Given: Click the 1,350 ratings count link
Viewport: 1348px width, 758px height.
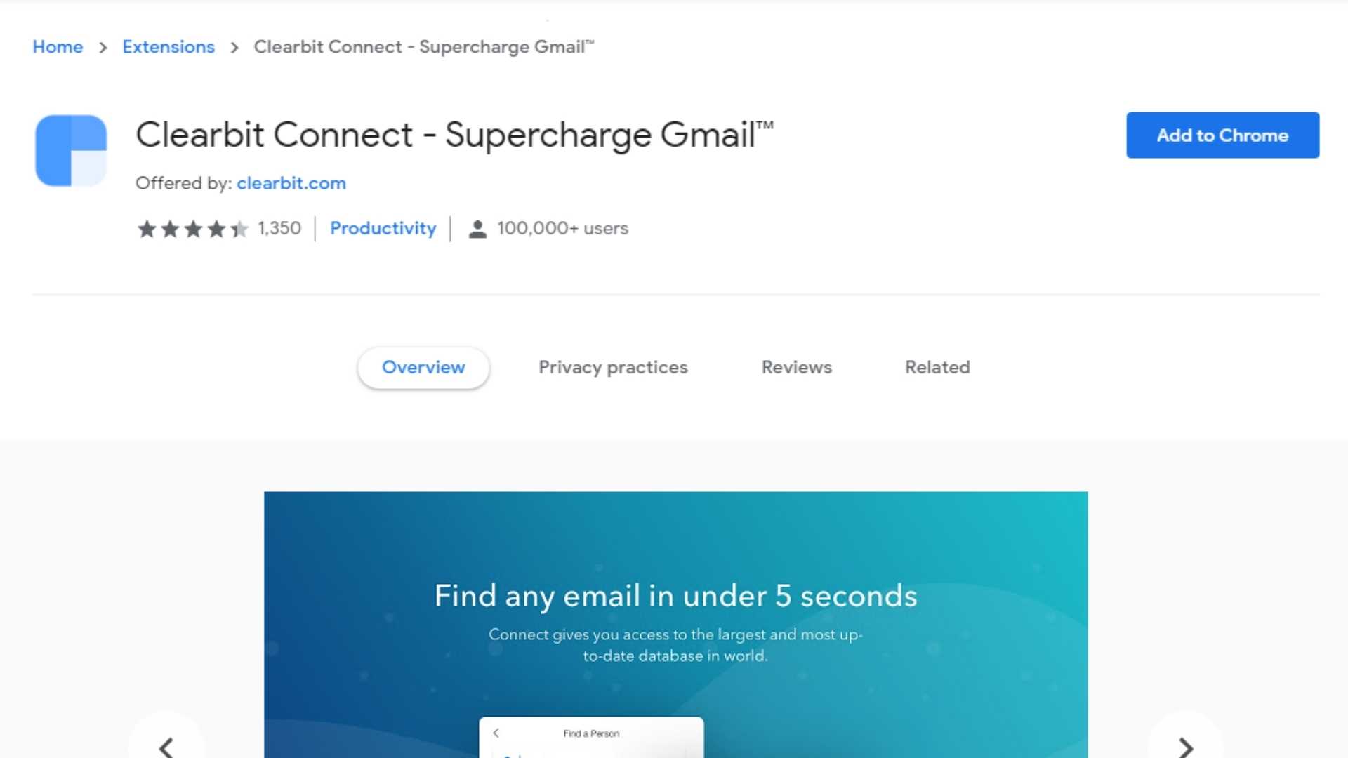Looking at the screenshot, I should click(279, 227).
